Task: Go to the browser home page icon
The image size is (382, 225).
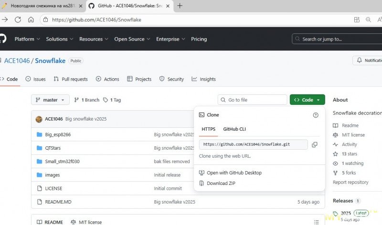Action: click(x=31, y=20)
